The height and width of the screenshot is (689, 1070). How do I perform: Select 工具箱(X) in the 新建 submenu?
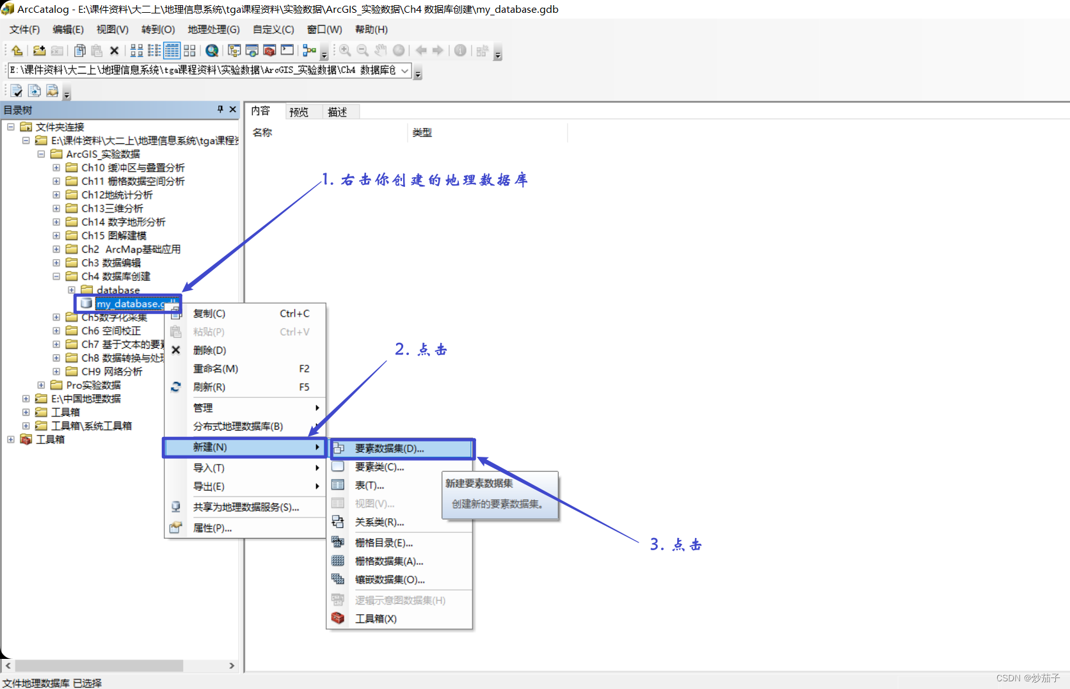point(400,619)
